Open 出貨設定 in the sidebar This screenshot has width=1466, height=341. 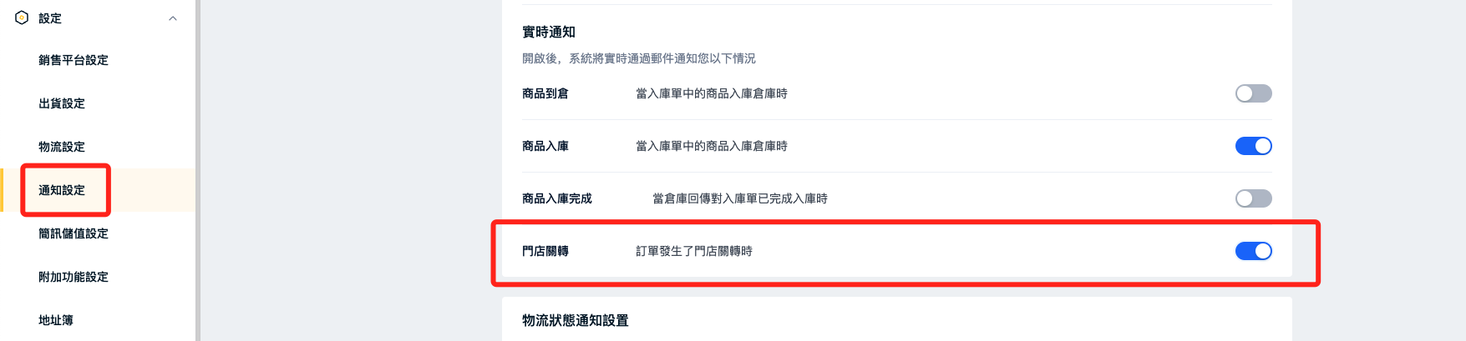point(62,103)
